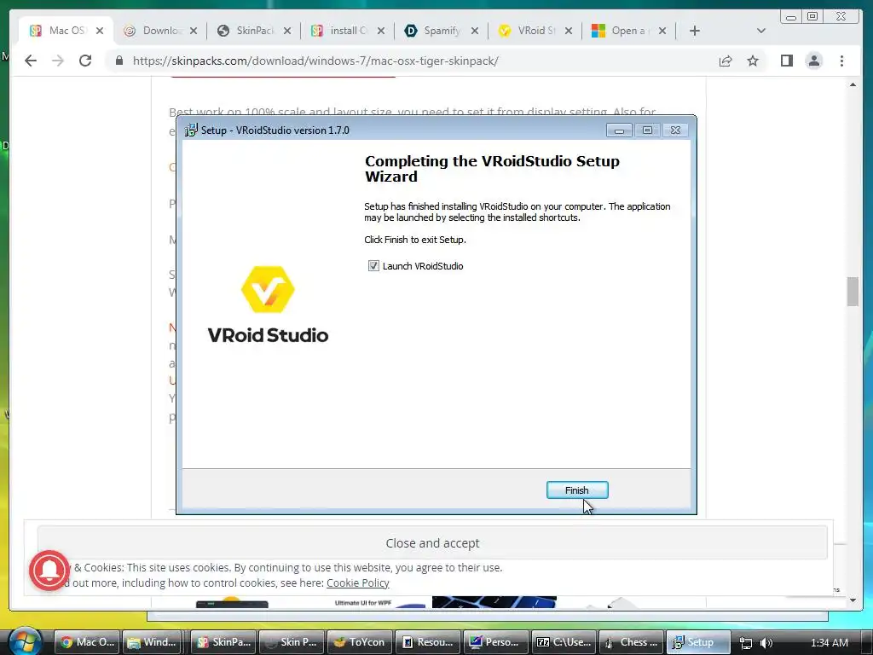
Task: Go back with the browser back arrow
Action: click(x=31, y=61)
